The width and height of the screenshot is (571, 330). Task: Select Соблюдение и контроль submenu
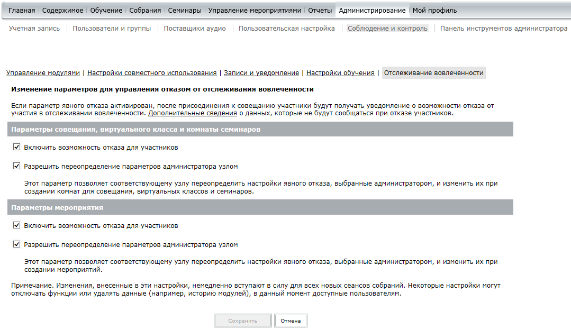click(x=387, y=29)
